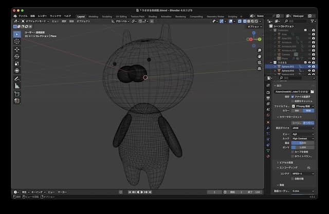
Task: Click the current frame number field
Action: click(x=214, y=192)
